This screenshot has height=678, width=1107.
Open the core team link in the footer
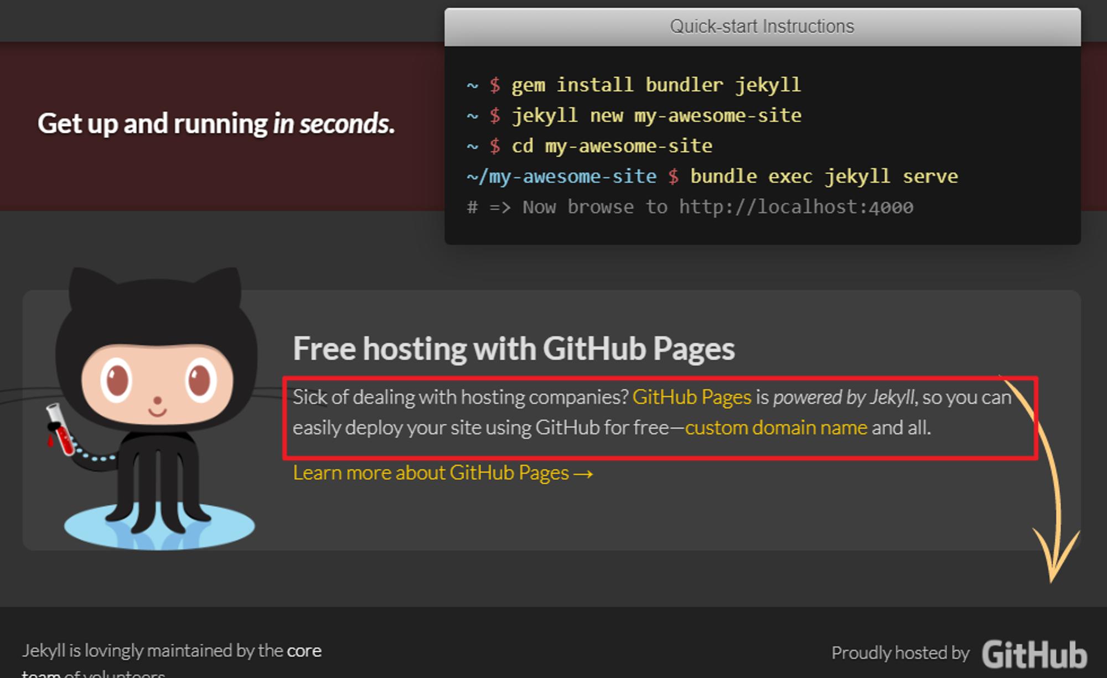point(304,651)
